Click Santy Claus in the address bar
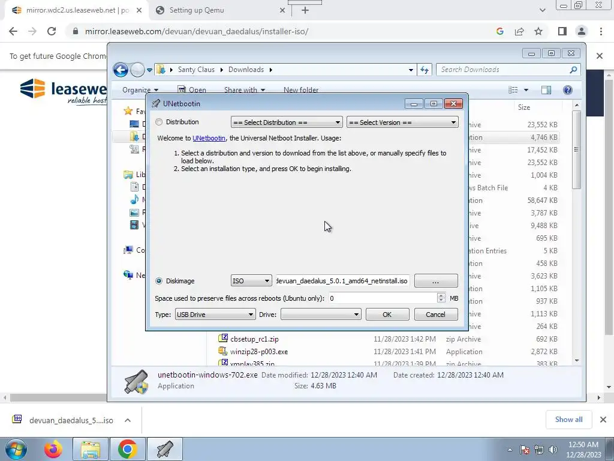Image resolution: width=614 pixels, height=461 pixels. coord(196,70)
